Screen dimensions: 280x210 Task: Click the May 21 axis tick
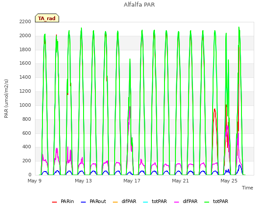pyautogui.click(x=180, y=181)
